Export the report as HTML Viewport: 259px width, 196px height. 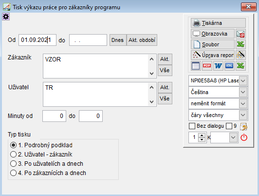pyautogui.click(x=229, y=66)
